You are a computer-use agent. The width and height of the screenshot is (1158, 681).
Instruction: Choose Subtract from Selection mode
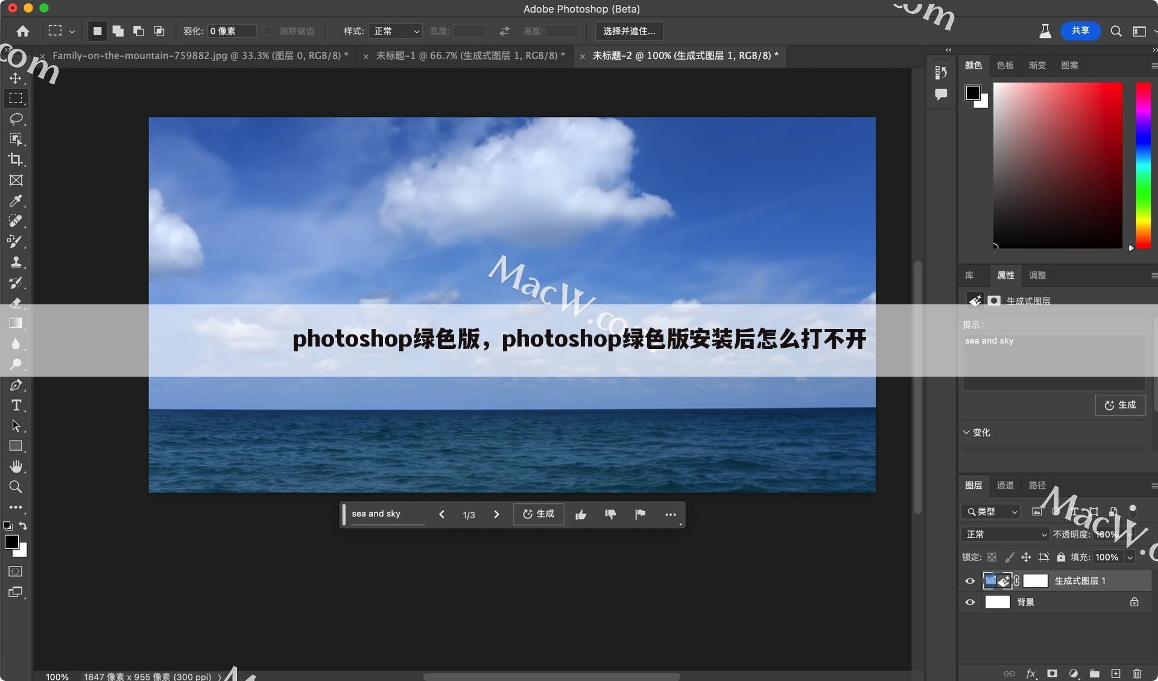click(139, 31)
